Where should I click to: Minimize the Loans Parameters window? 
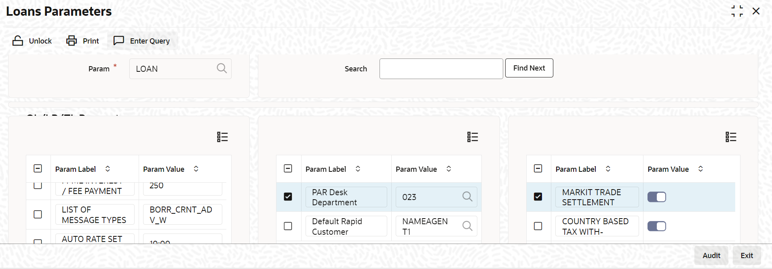[x=737, y=11]
